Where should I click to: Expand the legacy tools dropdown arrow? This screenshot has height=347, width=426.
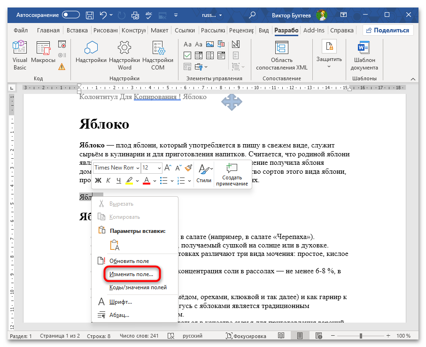click(x=207, y=67)
